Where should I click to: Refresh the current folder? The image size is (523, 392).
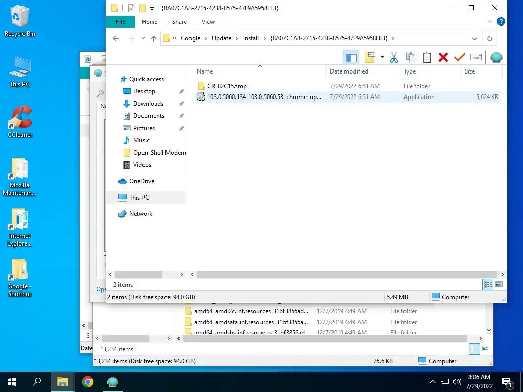click(490, 39)
